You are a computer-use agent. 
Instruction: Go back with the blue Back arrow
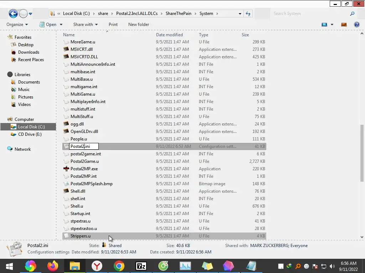(13, 14)
